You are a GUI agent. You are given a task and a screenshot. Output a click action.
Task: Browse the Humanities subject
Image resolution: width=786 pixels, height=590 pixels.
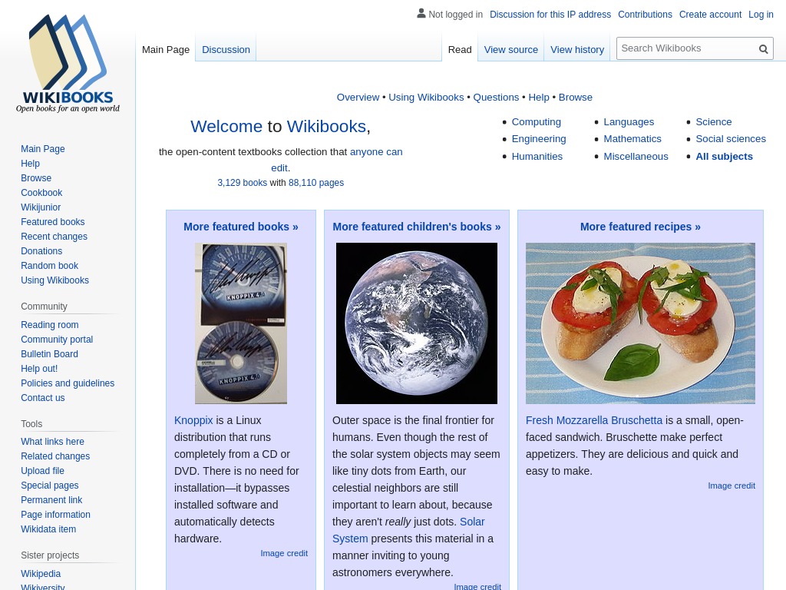point(537,157)
